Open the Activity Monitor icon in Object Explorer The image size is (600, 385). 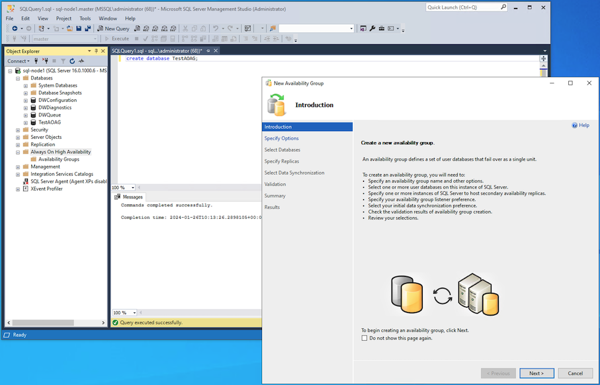(81, 61)
